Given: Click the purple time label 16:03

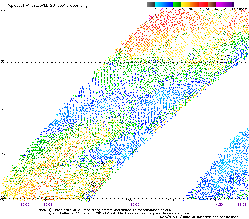Looking at the screenshot, I should click(25, 205).
